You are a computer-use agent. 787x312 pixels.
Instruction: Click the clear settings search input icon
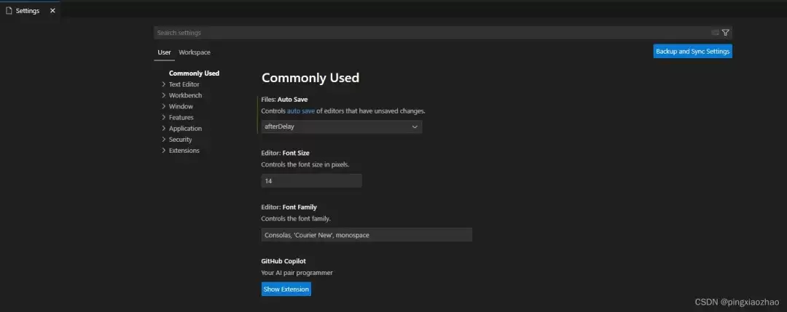point(715,33)
